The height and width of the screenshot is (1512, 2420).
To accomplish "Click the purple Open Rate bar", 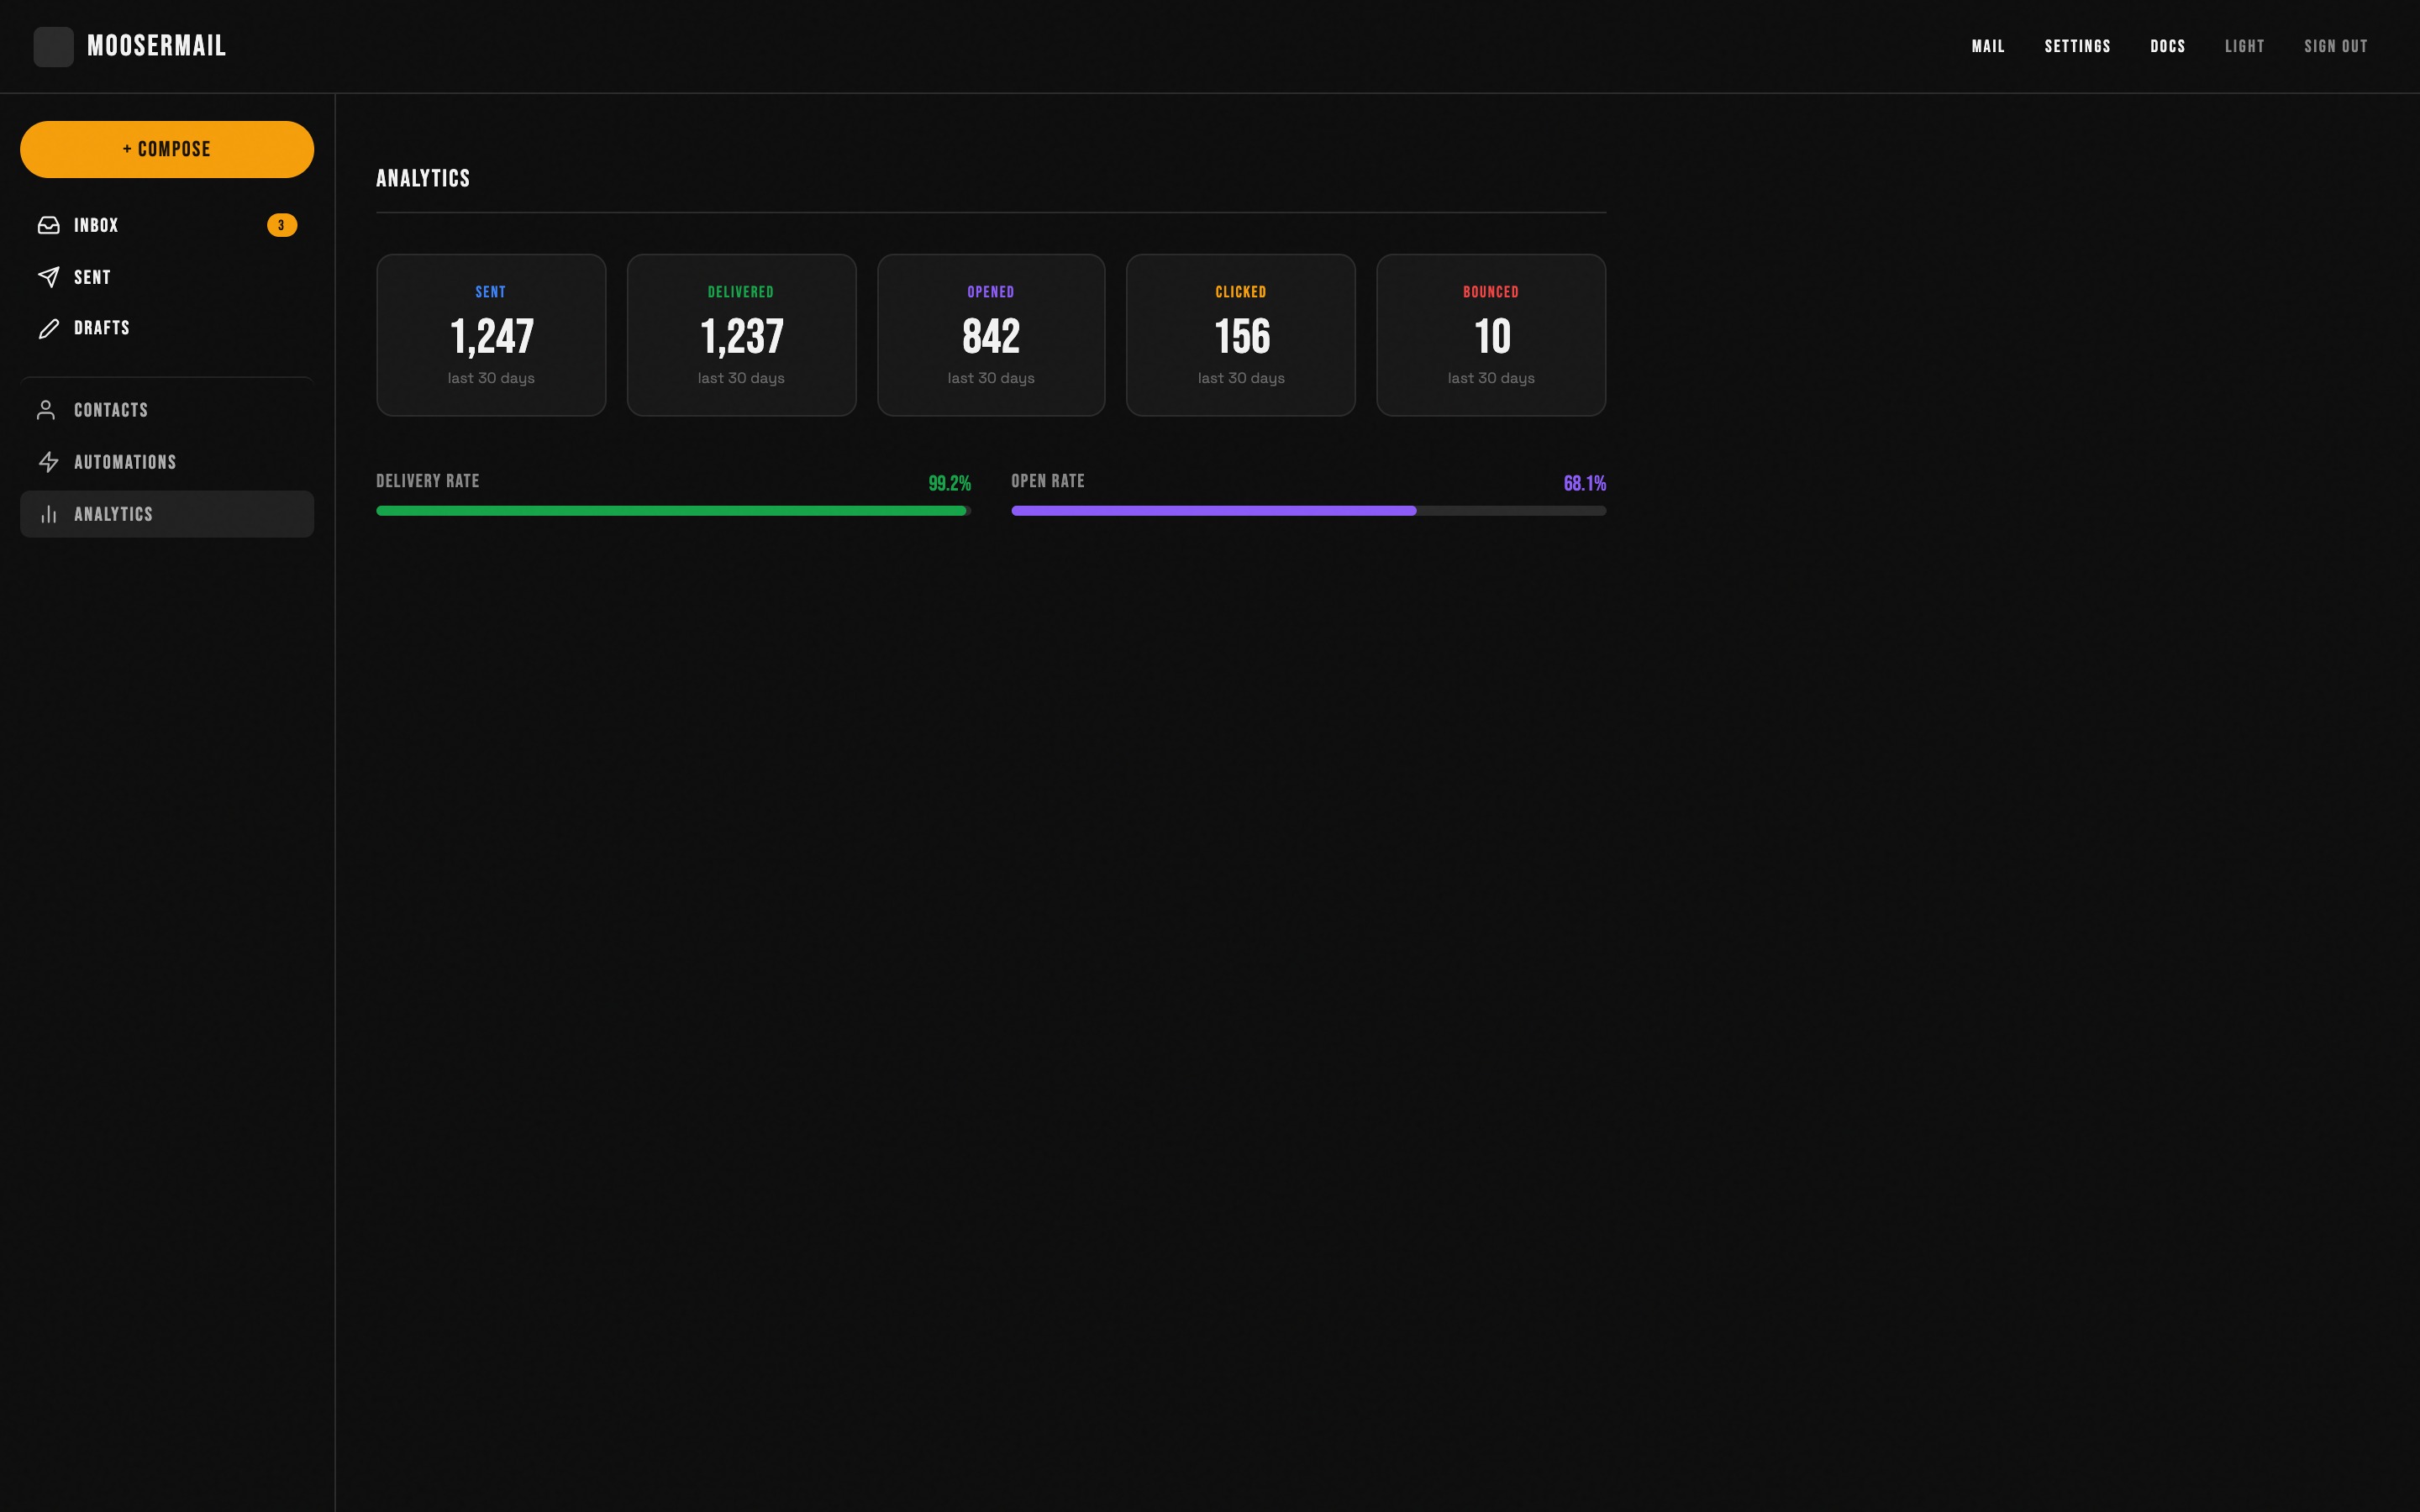I will [x=1213, y=511].
